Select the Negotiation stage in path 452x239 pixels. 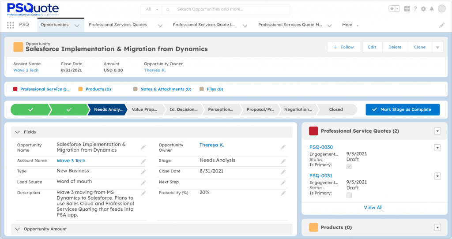click(298, 110)
